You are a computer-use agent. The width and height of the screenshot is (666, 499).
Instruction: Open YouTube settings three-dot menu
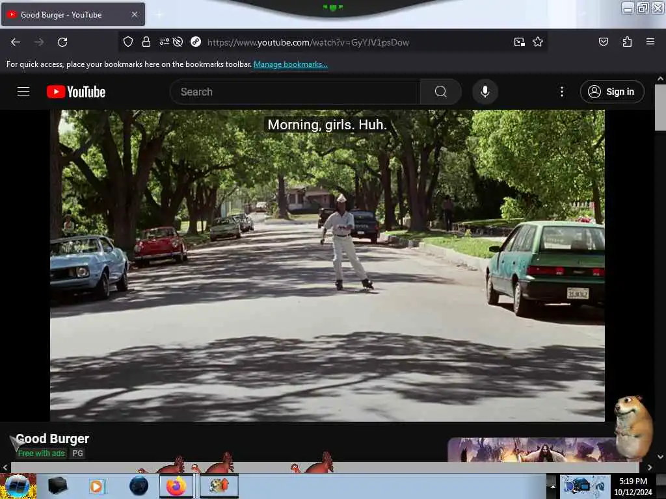561,92
